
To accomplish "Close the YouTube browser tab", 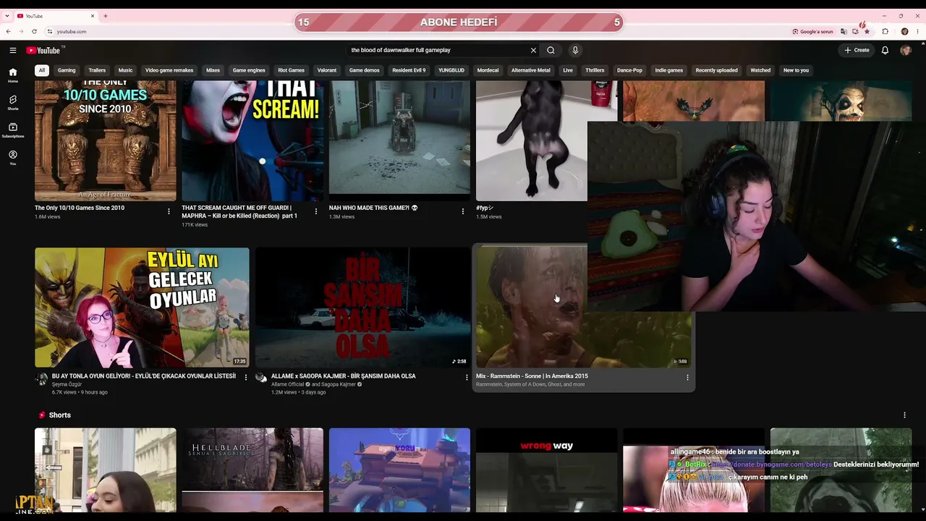I will (93, 15).
